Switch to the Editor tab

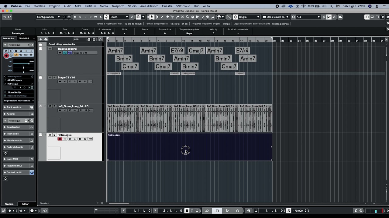click(x=25, y=204)
